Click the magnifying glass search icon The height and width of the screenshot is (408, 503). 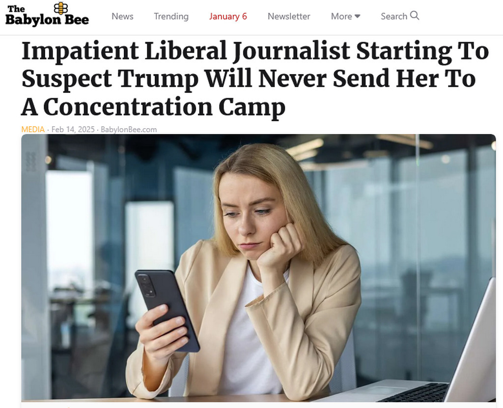(x=415, y=15)
